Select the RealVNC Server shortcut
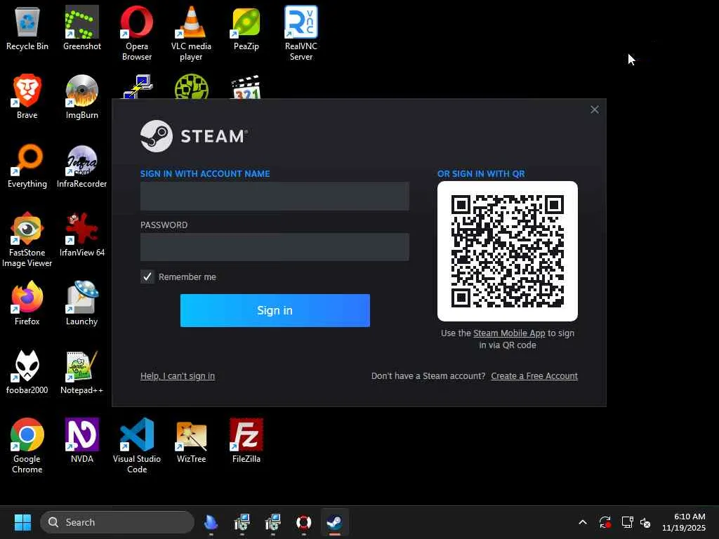This screenshot has width=719, height=539. click(x=301, y=34)
